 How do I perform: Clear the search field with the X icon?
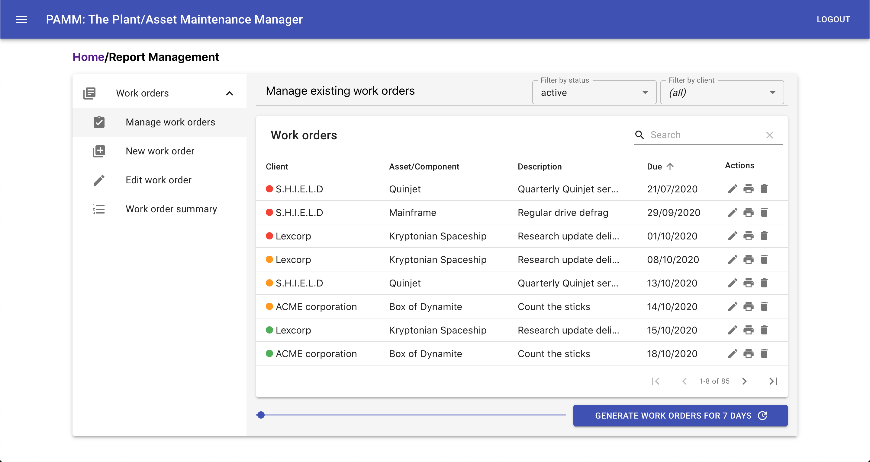770,135
